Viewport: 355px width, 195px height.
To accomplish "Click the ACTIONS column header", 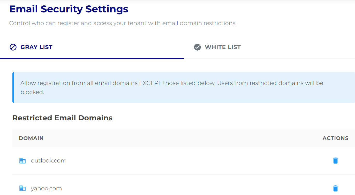I will click(x=335, y=138).
